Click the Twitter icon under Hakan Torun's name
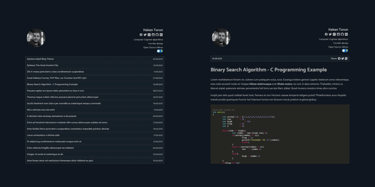 (x=145, y=34)
